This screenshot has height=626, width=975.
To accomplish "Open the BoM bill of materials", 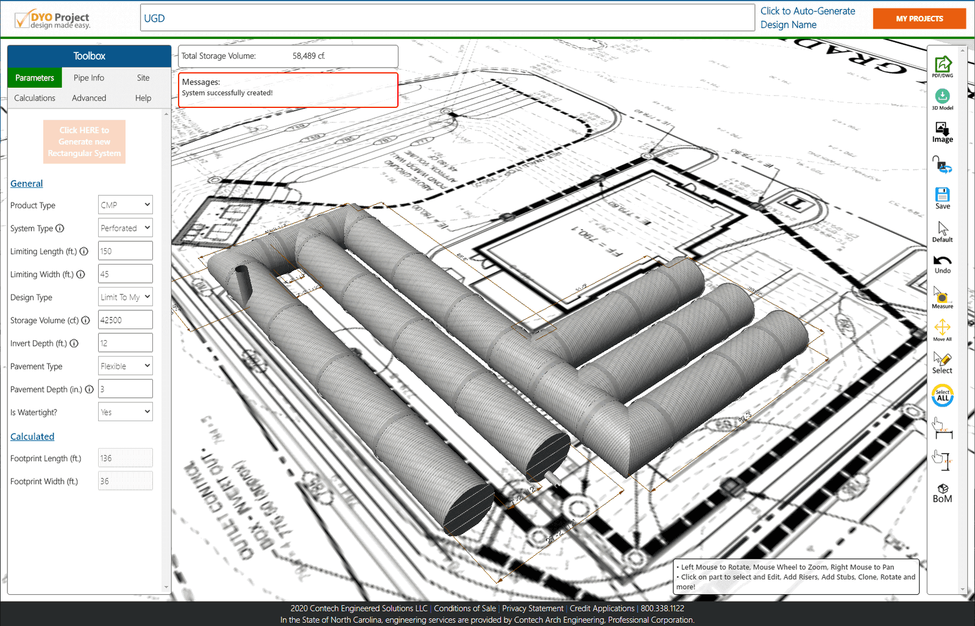I will (x=942, y=493).
